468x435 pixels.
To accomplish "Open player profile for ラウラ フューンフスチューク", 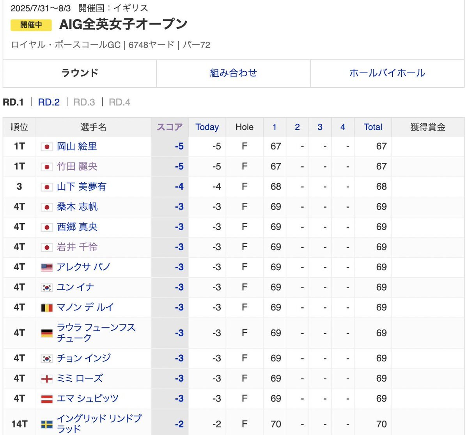I will (x=96, y=333).
